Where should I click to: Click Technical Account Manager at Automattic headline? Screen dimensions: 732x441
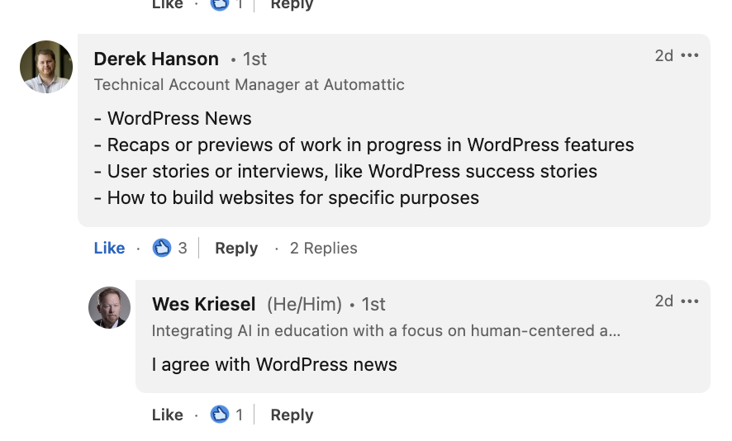pos(250,84)
